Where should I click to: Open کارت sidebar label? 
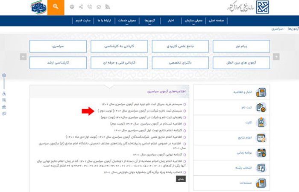click(x=249, y=122)
